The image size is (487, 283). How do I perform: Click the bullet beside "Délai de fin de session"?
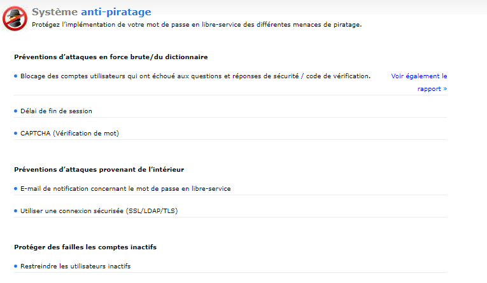pos(15,111)
